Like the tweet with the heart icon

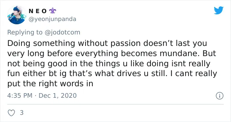coord(11,113)
